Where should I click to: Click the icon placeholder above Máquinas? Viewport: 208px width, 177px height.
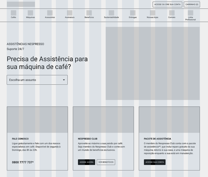[30, 13]
